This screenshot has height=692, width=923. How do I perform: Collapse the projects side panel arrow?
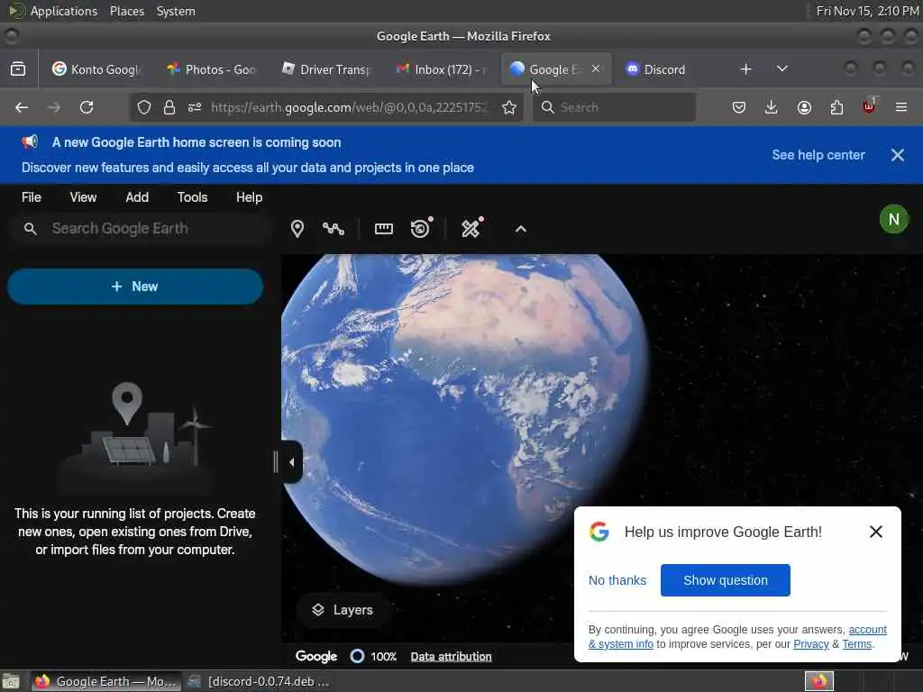click(x=291, y=462)
